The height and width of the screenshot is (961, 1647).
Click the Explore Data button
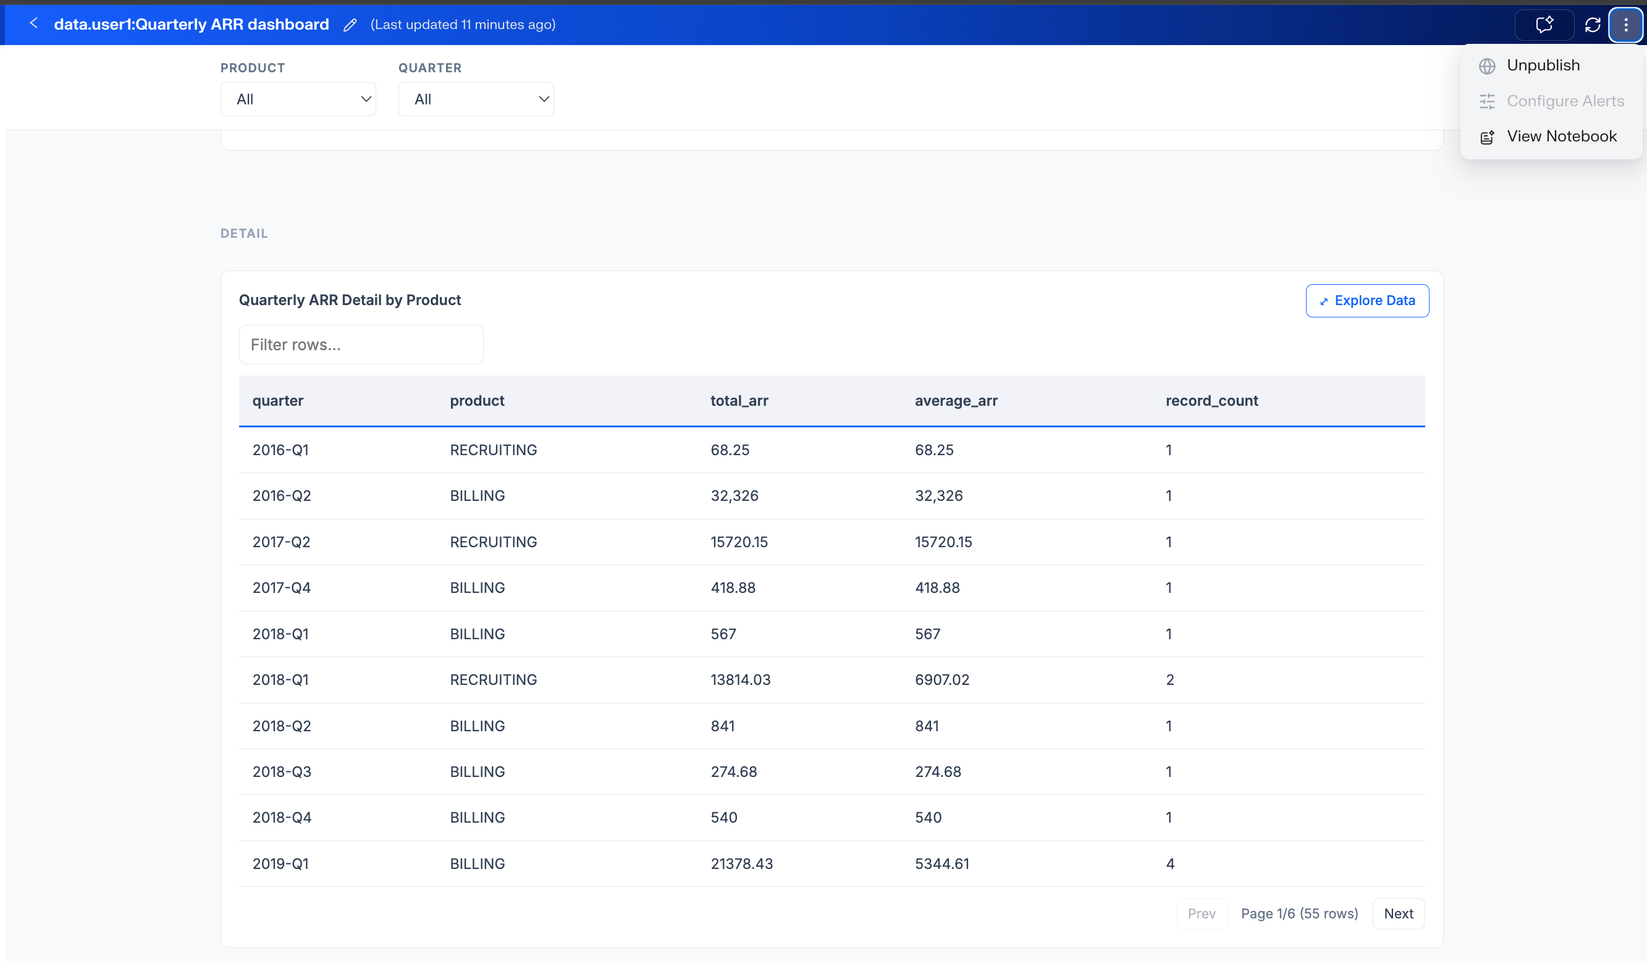tap(1367, 301)
